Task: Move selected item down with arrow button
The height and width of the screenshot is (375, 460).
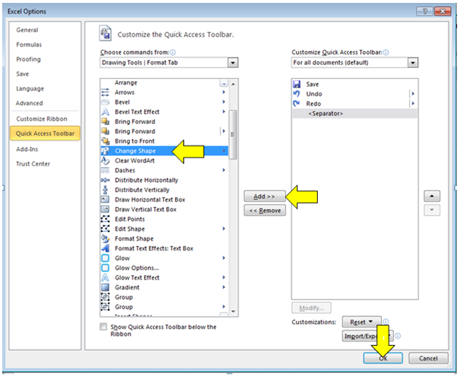Action: click(x=432, y=210)
